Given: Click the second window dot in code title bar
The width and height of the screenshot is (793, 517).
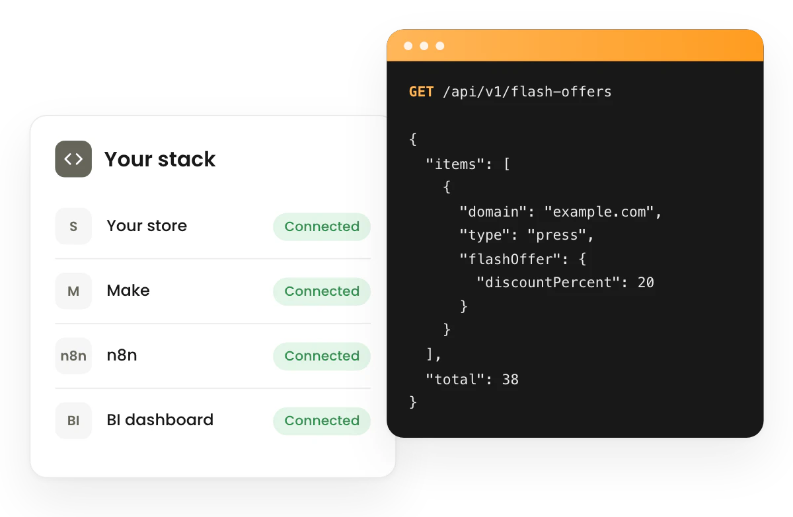Looking at the screenshot, I should click(424, 46).
